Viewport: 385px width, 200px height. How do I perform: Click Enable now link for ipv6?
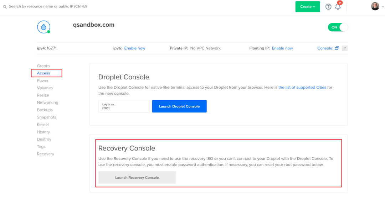135,48
